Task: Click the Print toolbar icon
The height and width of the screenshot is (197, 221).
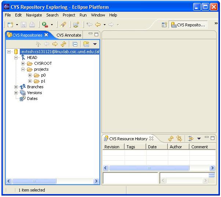Action: point(32,25)
